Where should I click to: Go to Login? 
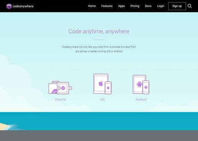(161, 6)
